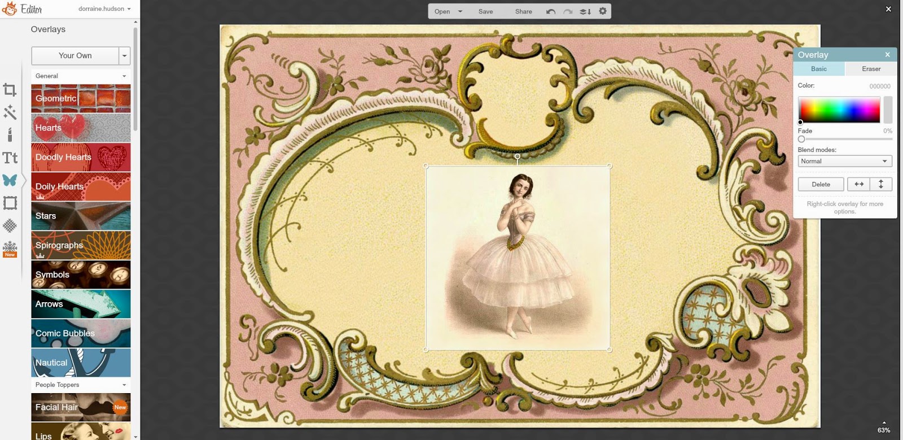Undo the last edit
903x440 pixels.
tap(551, 11)
